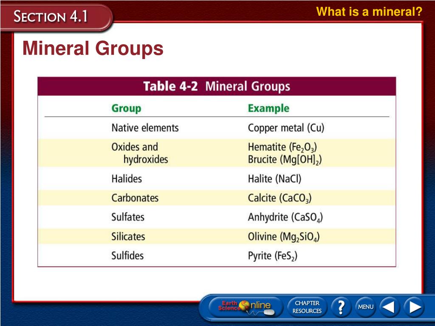This screenshot has height=326, width=435.
Task: Click the Anhydrite (CaSO4) cell
Action: [x=285, y=218]
